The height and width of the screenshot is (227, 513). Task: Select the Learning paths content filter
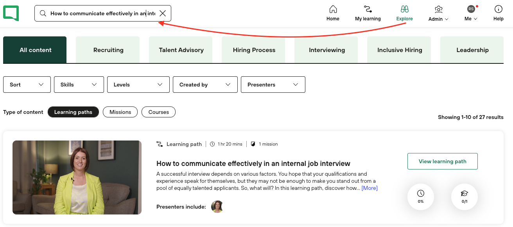coord(73,112)
